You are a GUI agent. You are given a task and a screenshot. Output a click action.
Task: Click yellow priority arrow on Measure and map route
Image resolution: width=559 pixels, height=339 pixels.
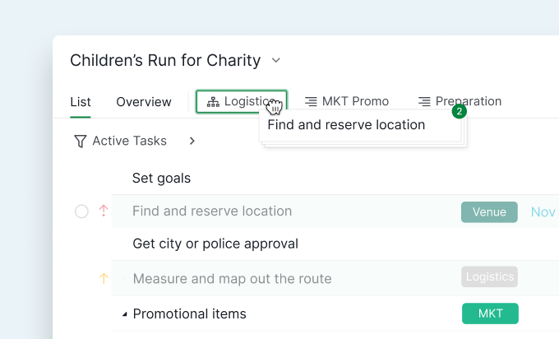[104, 279]
